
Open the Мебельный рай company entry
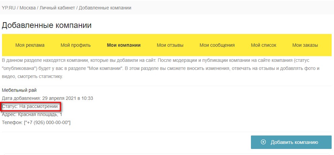(x=19, y=90)
